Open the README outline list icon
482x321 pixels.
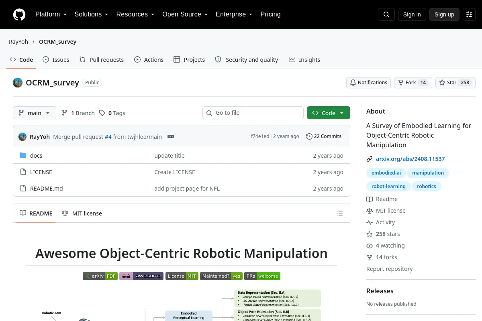point(340,213)
